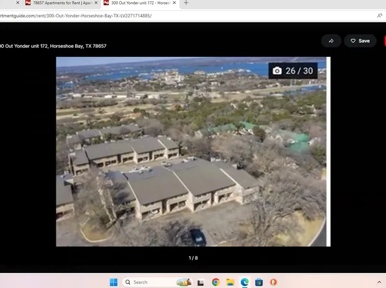Click the camera photo counter badge

click(293, 71)
